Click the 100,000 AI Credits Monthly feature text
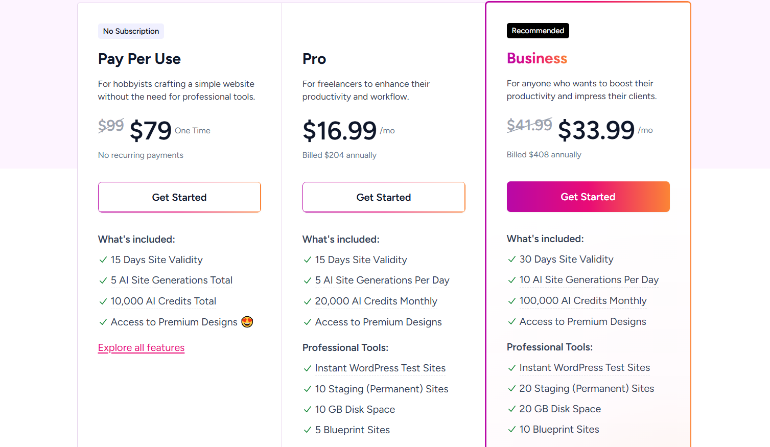This screenshot has height=447, width=770. [x=583, y=301]
